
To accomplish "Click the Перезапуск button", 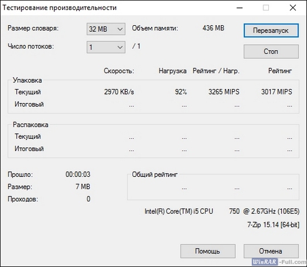I will [x=271, y=31].
